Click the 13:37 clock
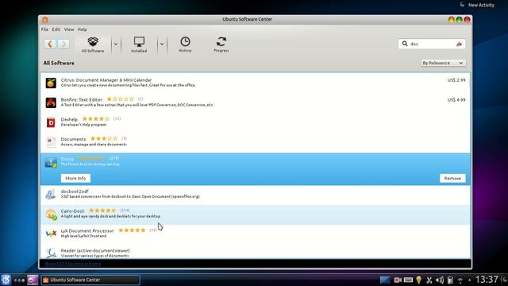This screenshot has height=286, width=508. tap(487, 280)
